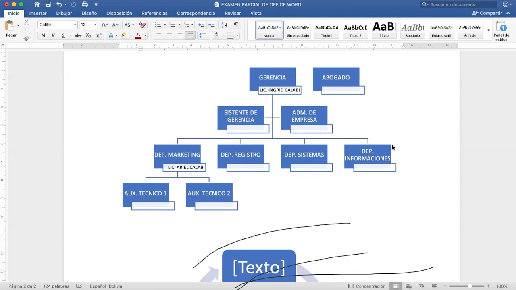516x290 pixels.
Task: Click the Format Painter brush icon
Action: [x=27, y=38]
